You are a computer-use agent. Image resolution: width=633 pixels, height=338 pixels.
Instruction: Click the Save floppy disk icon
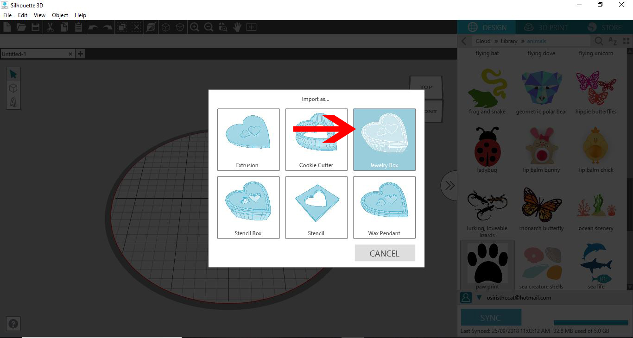click(35, 27)
